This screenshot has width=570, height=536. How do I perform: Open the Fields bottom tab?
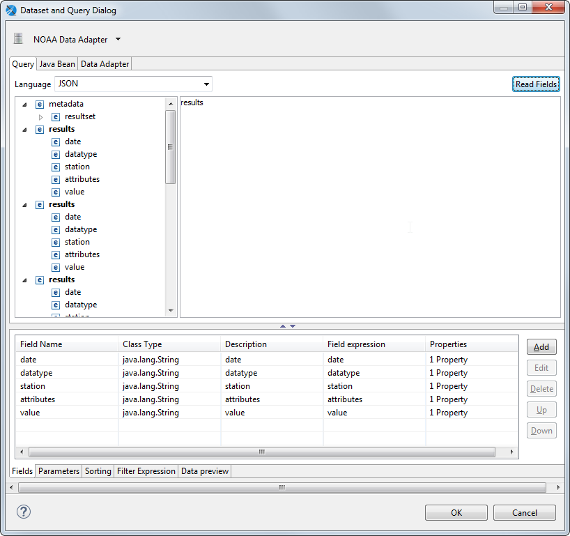coord(22,471)
